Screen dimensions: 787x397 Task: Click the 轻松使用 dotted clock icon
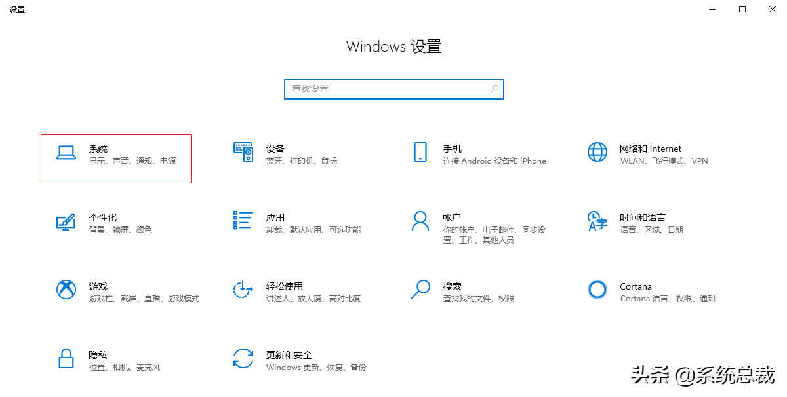tap(243, 289)
